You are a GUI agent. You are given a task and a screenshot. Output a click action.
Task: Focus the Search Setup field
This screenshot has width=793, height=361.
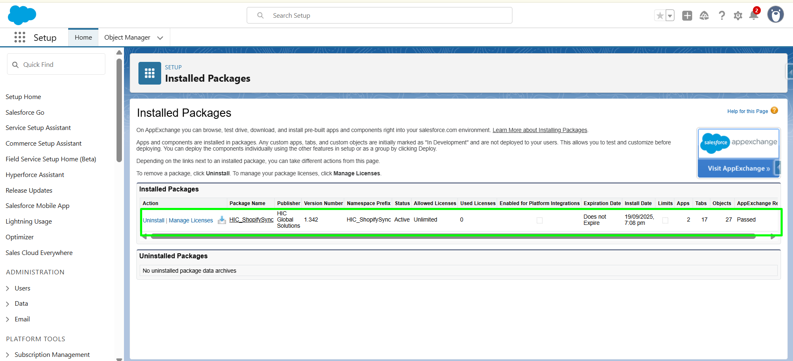(379, 15)
